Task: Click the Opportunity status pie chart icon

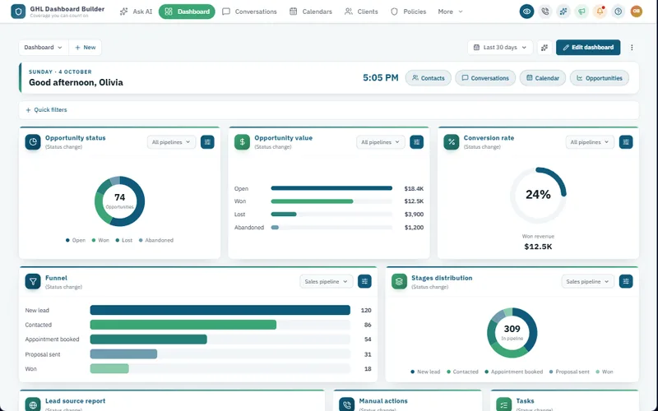Action: (33, 141)
